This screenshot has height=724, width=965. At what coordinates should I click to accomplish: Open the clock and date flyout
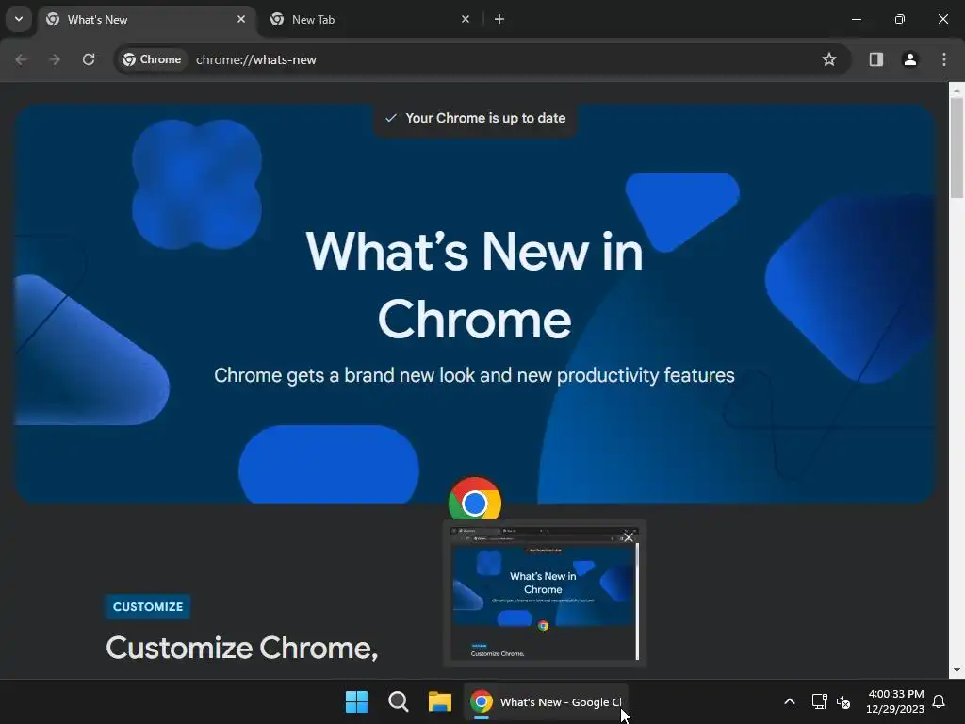[x=895, y=701]
